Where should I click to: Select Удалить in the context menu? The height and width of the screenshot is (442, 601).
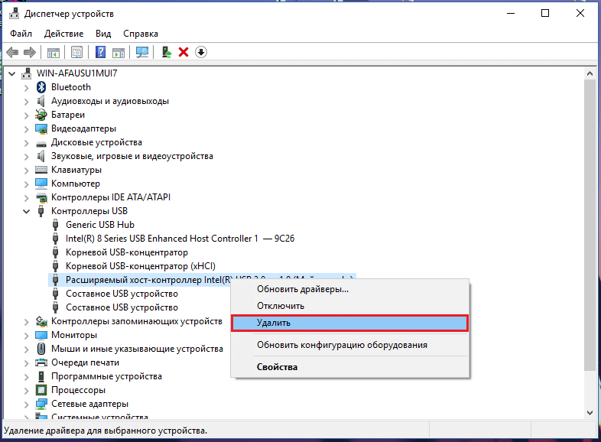350,323
